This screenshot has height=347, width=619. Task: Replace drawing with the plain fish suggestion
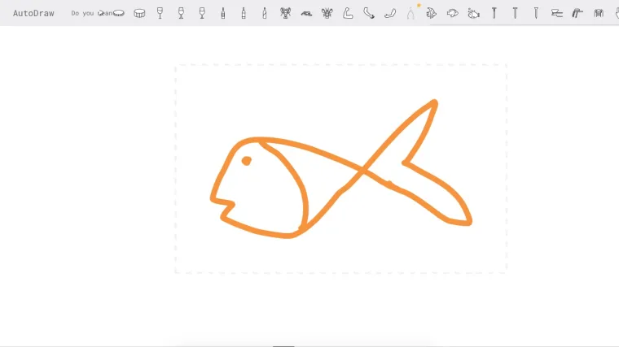click(452, 13)
